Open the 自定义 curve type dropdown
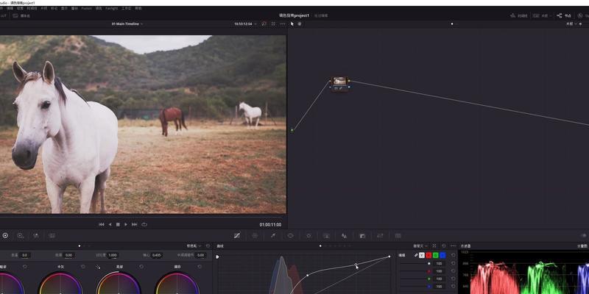Screen dimensions: 589x294 pos(420,246)
